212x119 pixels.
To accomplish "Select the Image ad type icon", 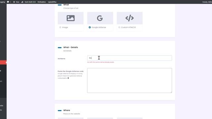I will [x=71, y=18].
